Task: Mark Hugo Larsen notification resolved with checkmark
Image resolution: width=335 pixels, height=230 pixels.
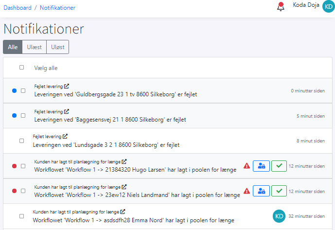Action: 279,166
